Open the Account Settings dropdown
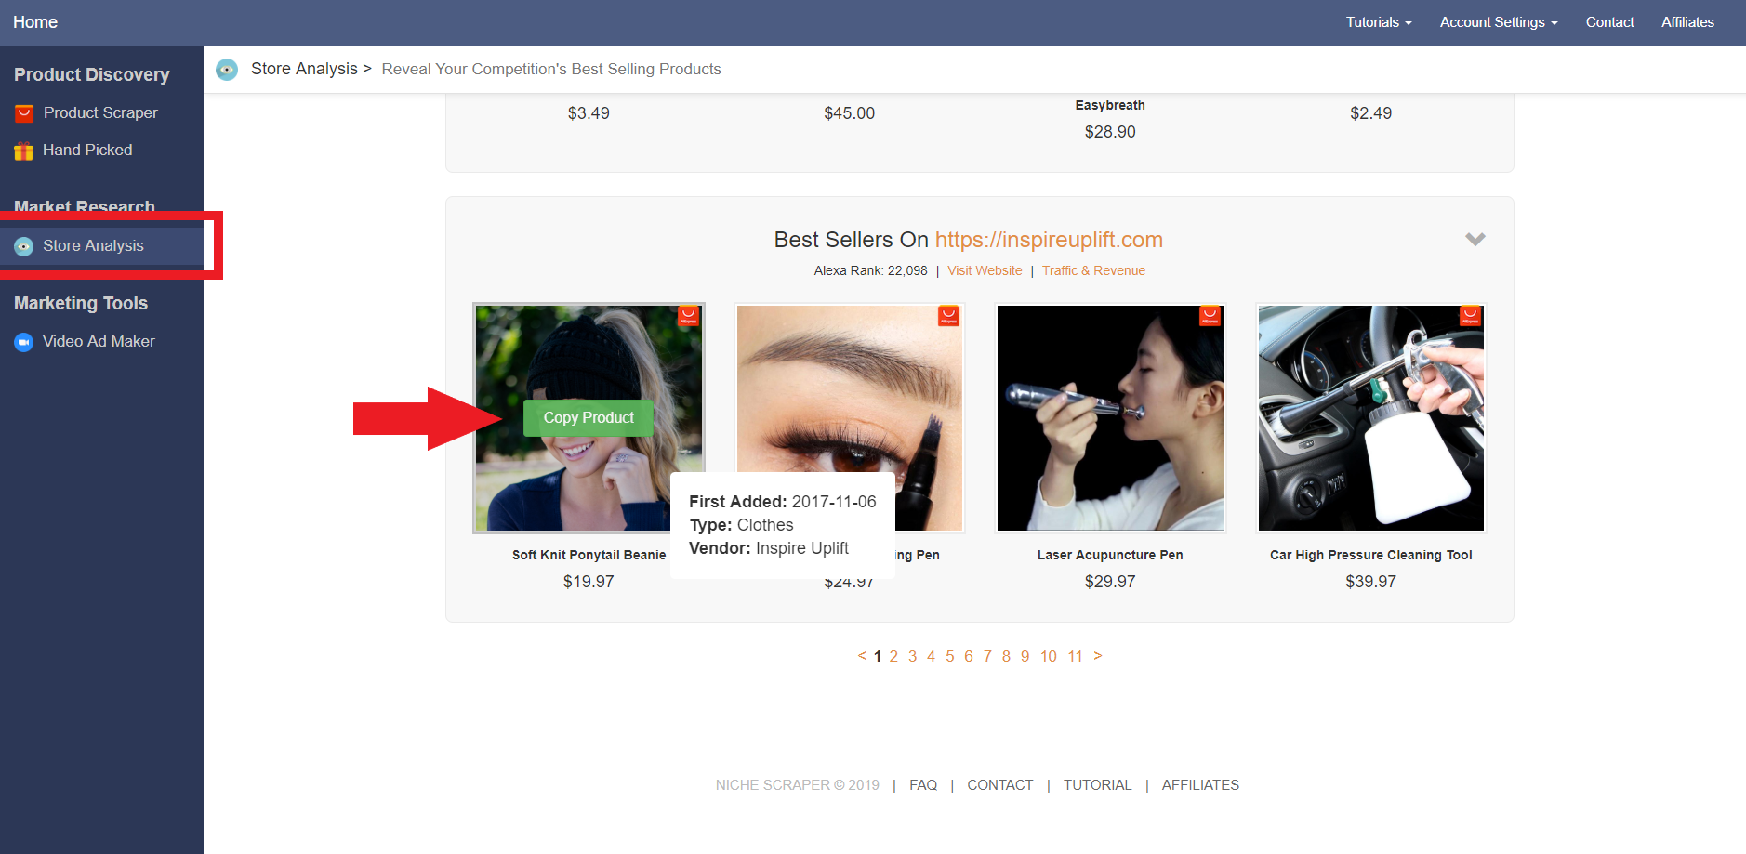Image resolution: width=1746 pixels, height=854 pixels. (x=1499, y=22)
